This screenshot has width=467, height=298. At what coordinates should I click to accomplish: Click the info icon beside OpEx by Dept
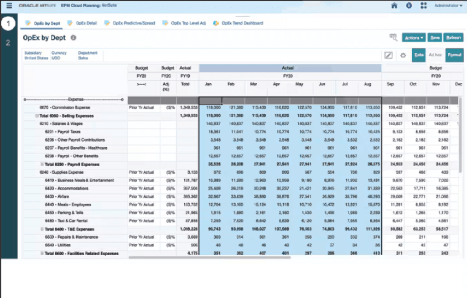[x=73, y=38]
